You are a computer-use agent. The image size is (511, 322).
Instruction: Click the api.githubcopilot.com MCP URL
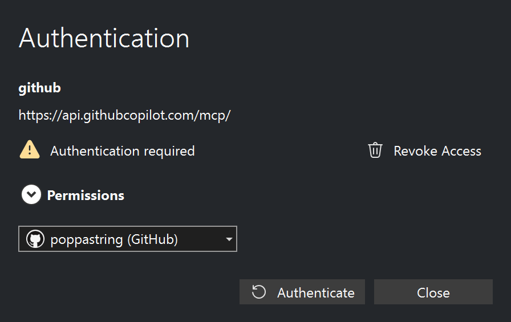[124, 115]
